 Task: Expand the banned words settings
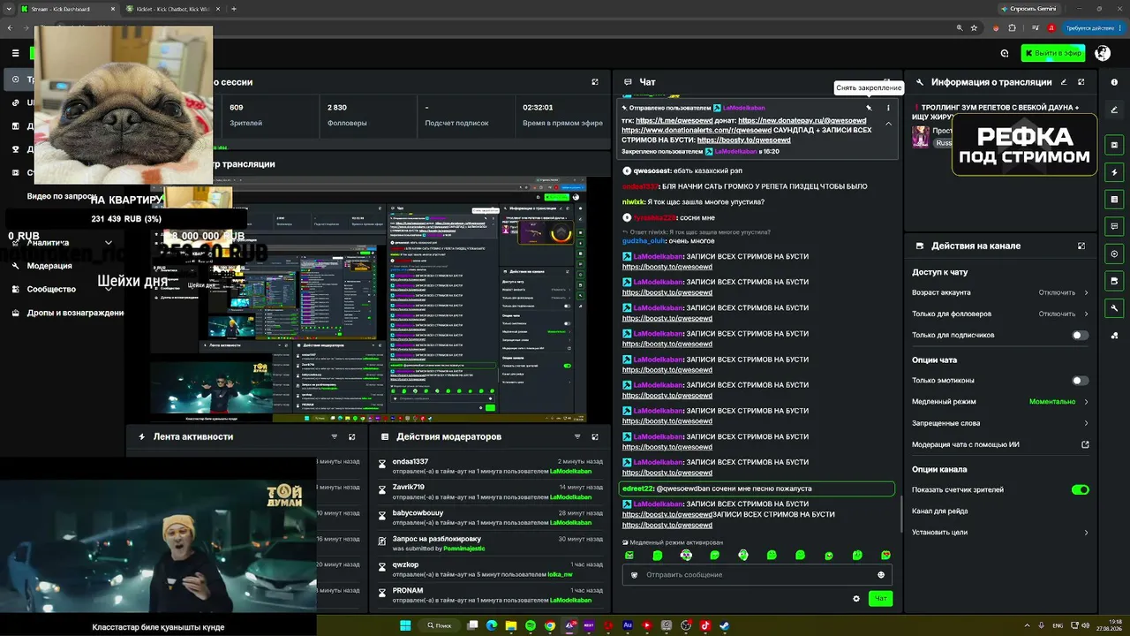[1000, 423]
